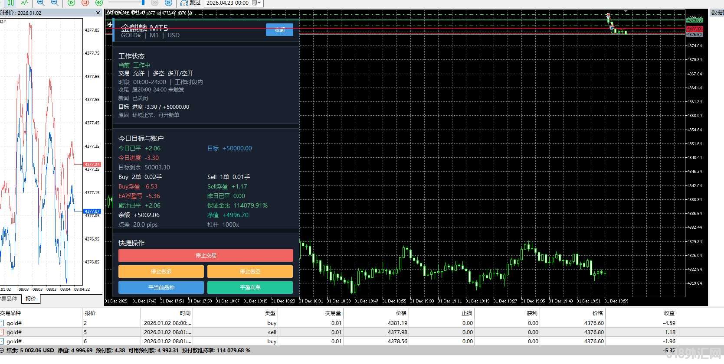This screenshot has height=364, width=724.
Task: Click the green 平盈利单 button
Action: (250, 287)
